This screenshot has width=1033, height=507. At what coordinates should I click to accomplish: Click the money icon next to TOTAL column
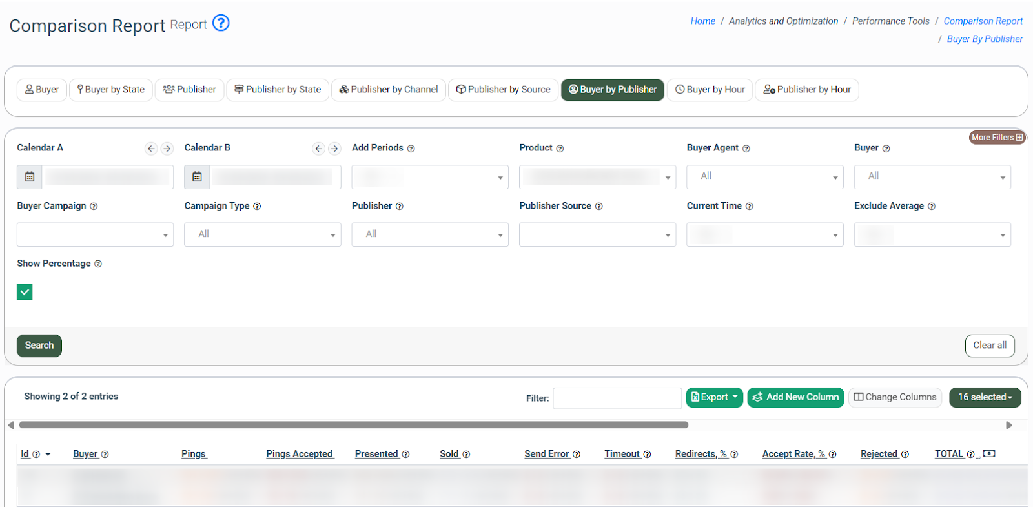coord(989,454)
